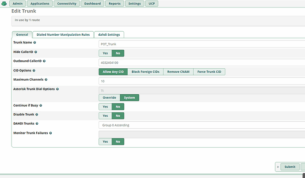Viewport: 305px width, 178px height.
Task: Click the Monitor Trunk Failures text field
Action: click(x=202, y=134)
